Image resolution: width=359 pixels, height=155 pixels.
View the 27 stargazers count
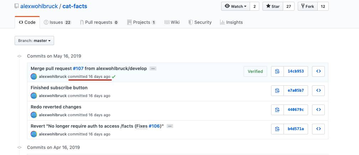(x=288, y=6)
